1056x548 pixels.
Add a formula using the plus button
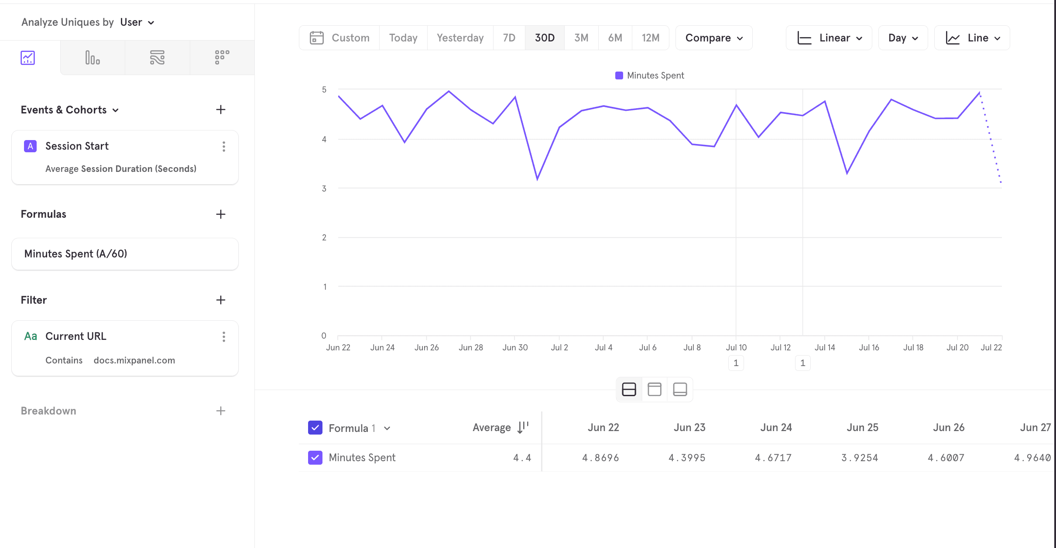221,214
